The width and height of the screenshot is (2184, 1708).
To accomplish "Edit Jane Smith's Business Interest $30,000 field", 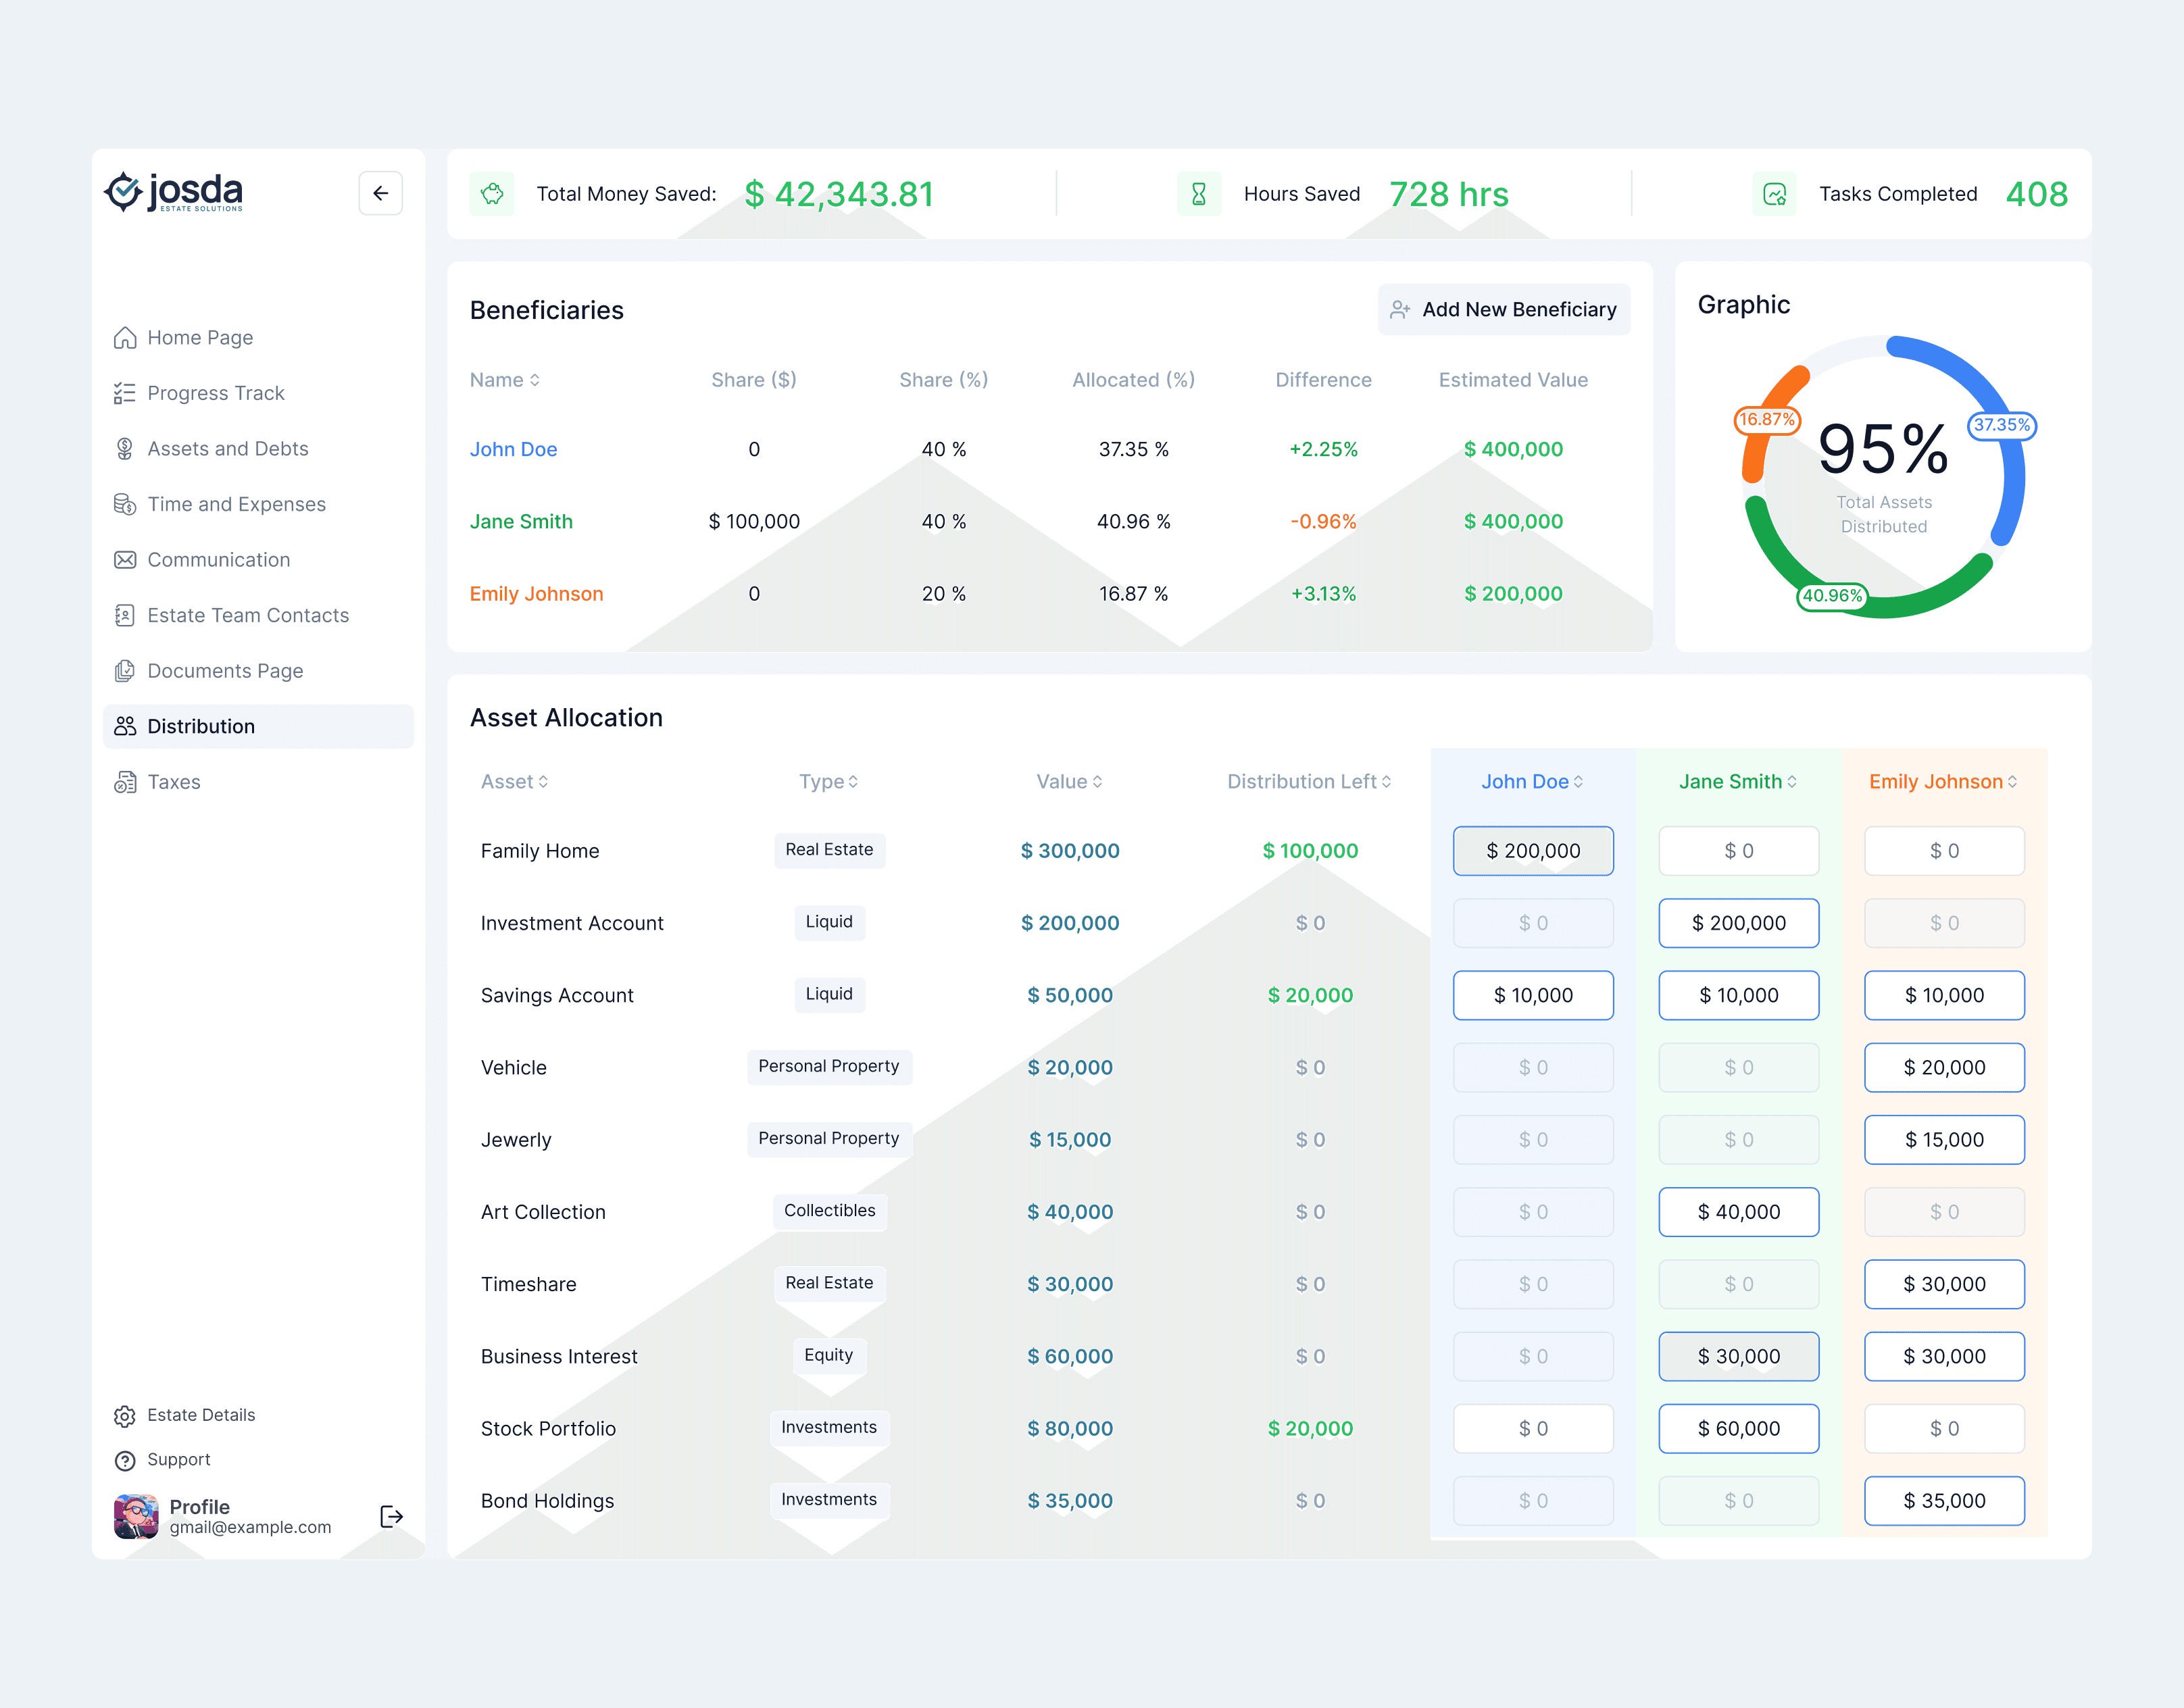I will point(1738,1357).
